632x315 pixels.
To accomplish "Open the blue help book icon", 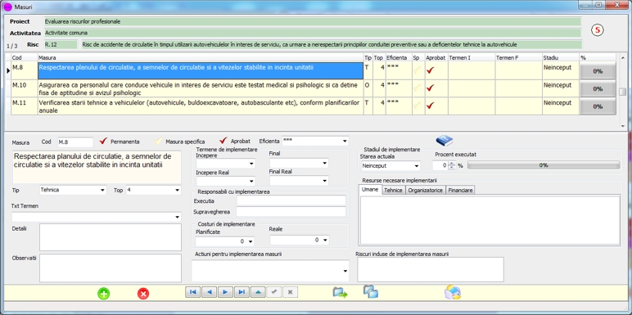I will 445,140.
